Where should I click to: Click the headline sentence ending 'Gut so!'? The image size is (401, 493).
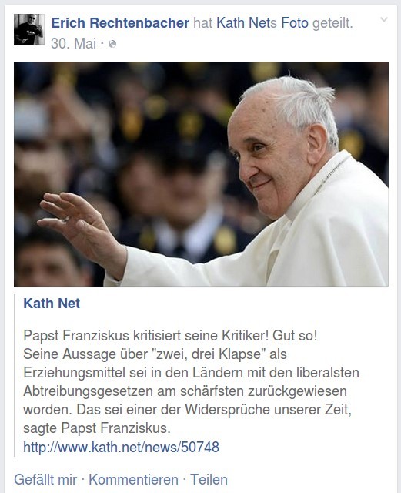(x=170, y=336)
